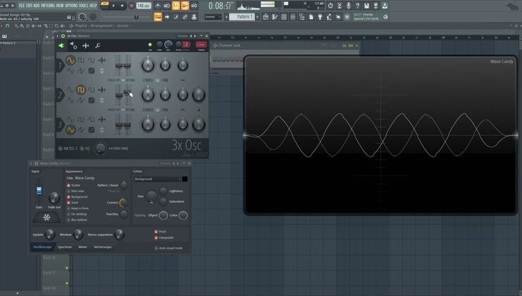Open the Background color target dropdown
Viewport: 522px width, 296px height.
157,179
